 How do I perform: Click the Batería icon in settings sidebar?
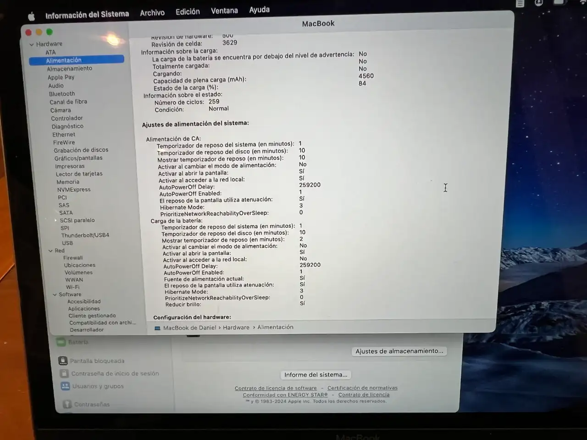click(61, 342)
